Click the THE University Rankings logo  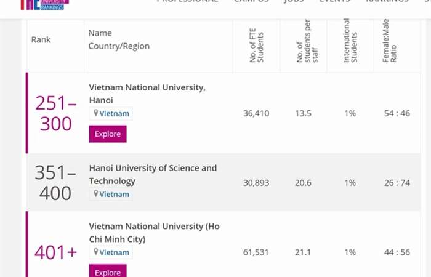point(45,4)
